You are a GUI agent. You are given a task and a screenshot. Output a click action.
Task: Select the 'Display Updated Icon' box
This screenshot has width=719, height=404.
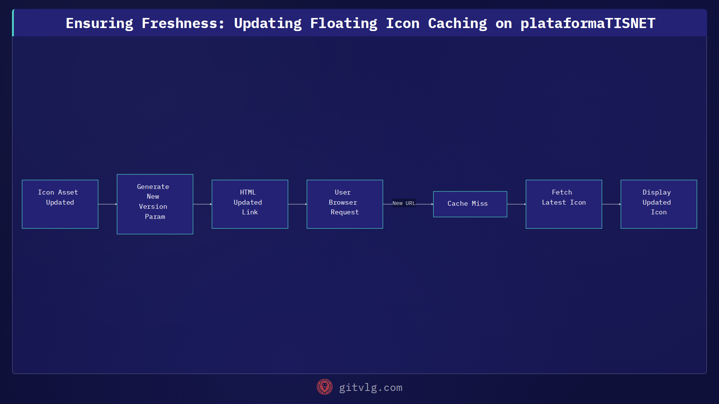click(x=659, y=204)
